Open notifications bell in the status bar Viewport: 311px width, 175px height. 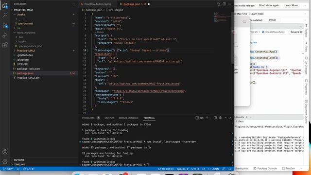point(230,169)
